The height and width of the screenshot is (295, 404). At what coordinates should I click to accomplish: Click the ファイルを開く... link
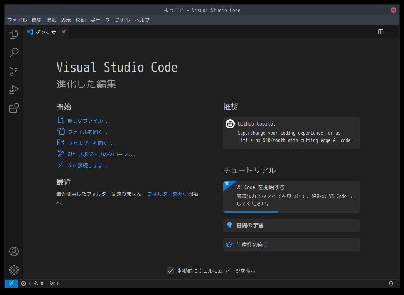(x=89, y=132)
